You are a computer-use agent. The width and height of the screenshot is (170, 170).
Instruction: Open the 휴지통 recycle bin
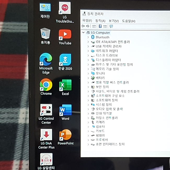pos(46,36)
